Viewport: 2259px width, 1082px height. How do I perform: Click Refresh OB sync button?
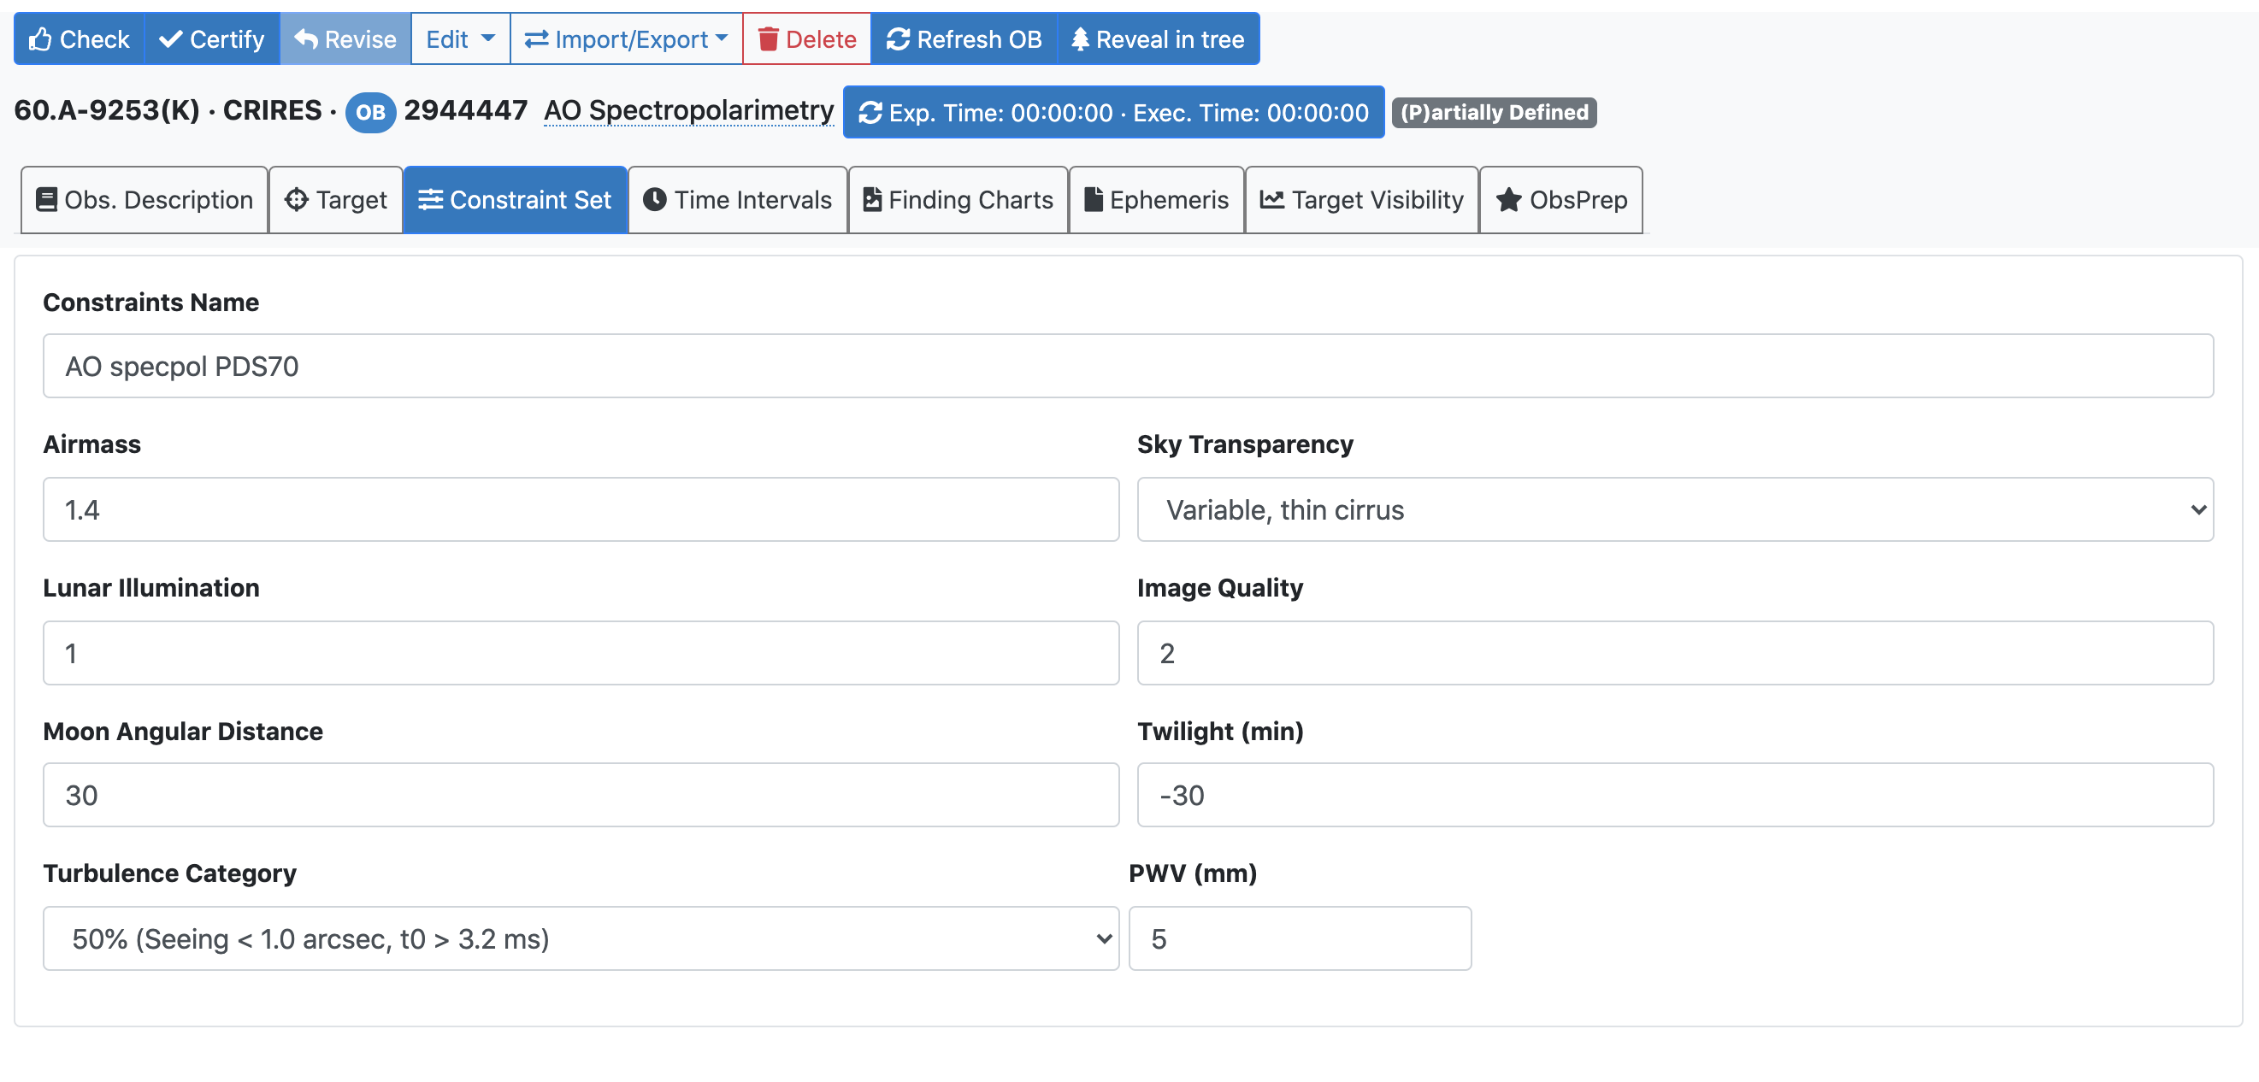point(963,39)
